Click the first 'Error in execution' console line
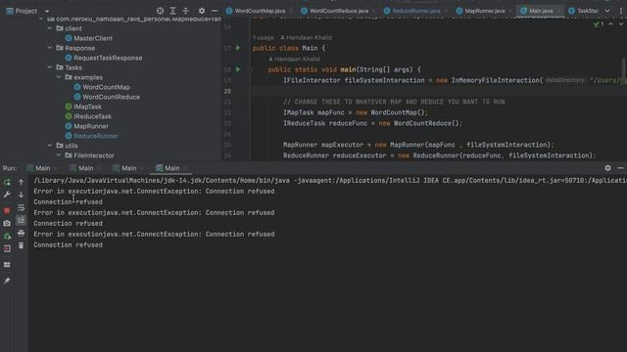This screenshot has width=627, height=352. tap(154, 192)
